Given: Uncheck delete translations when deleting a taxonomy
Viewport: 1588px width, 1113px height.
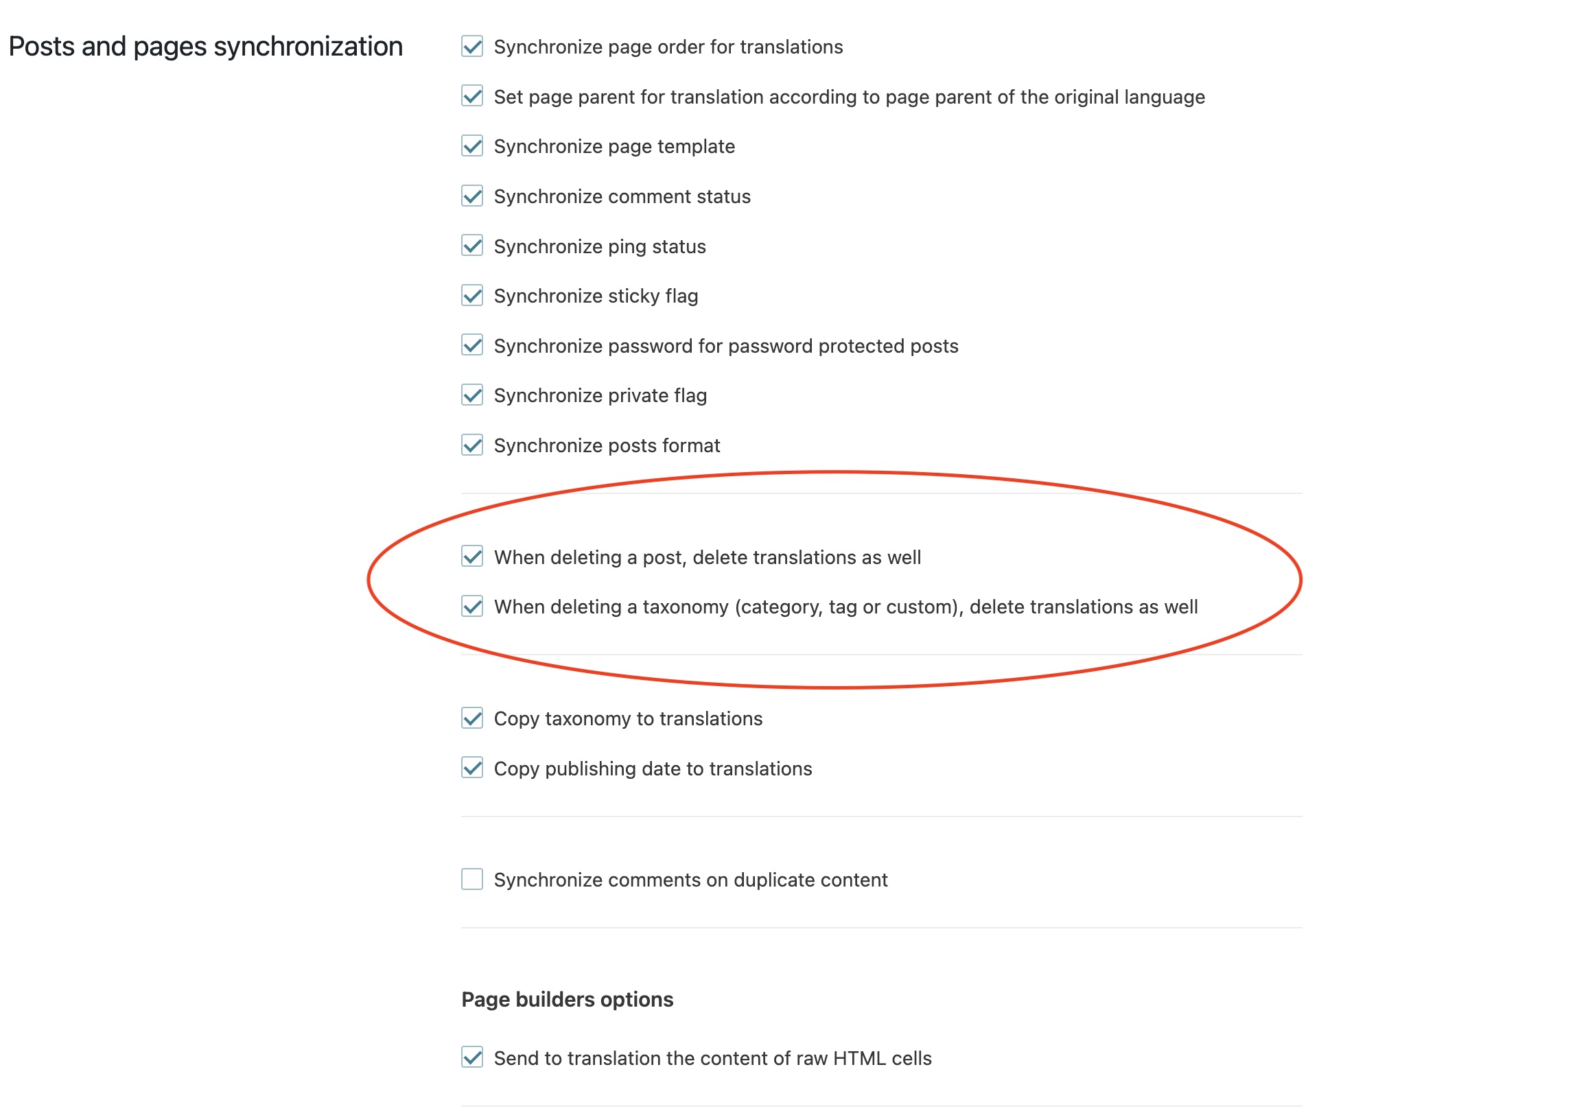Looking at the screenshot, I should click(x=472, y=606).
